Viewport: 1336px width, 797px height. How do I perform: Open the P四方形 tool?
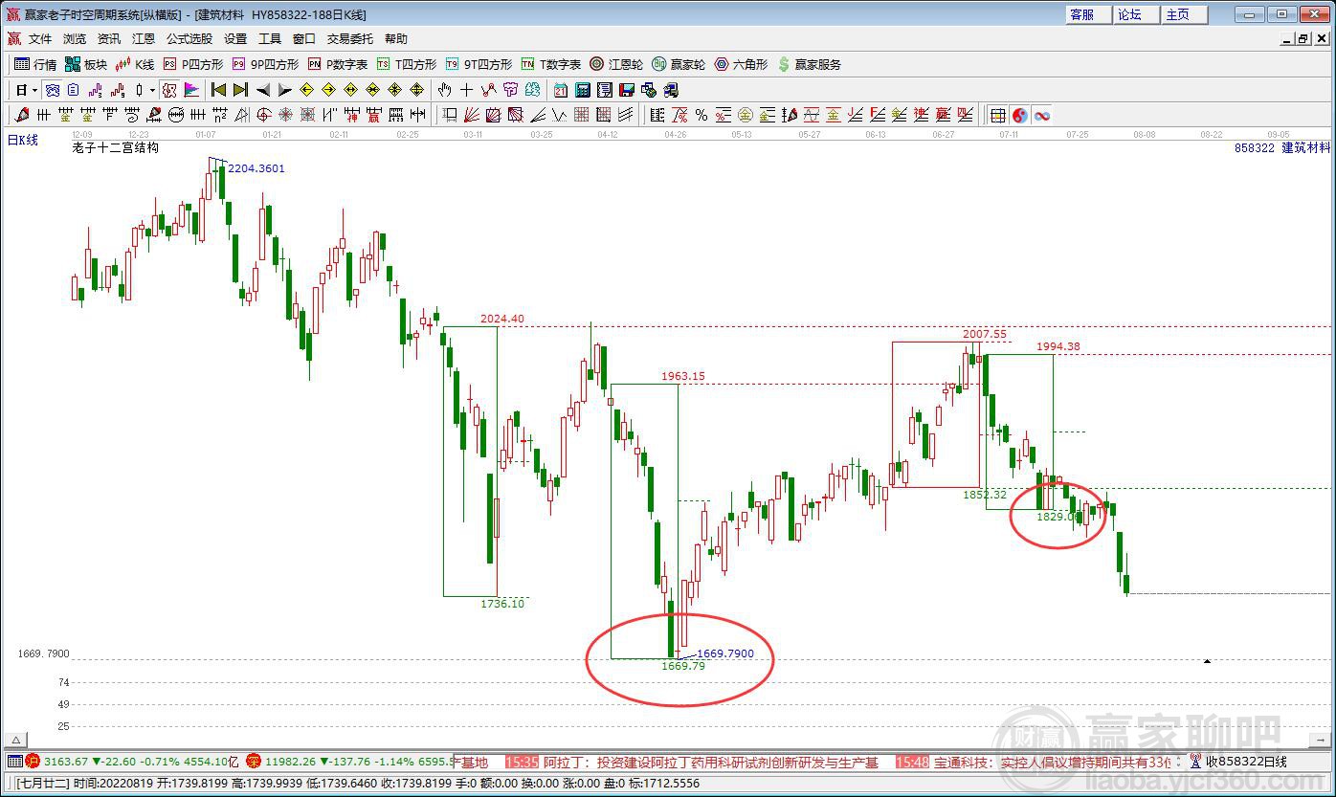pyautogui.click(x=193, y=64)
